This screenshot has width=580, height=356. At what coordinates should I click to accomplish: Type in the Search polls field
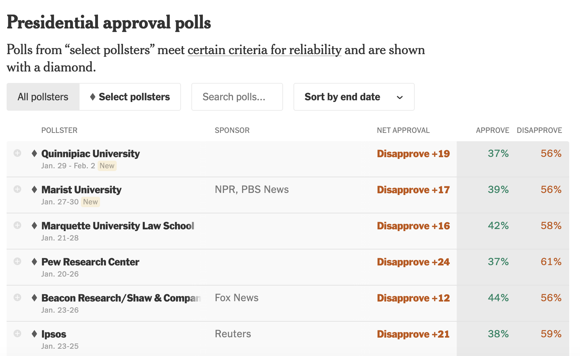(237, 97)
